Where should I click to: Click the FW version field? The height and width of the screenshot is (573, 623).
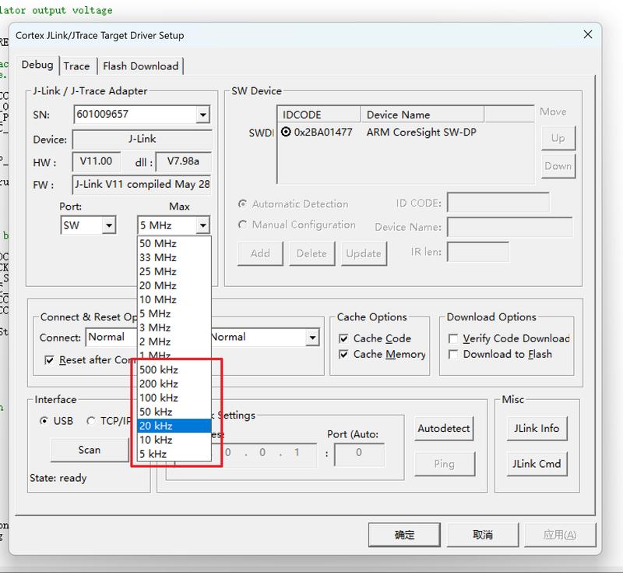(142, 185)
